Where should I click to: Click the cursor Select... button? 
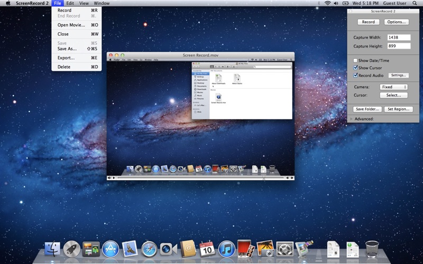pyautogui.click(x=393, y=95)
